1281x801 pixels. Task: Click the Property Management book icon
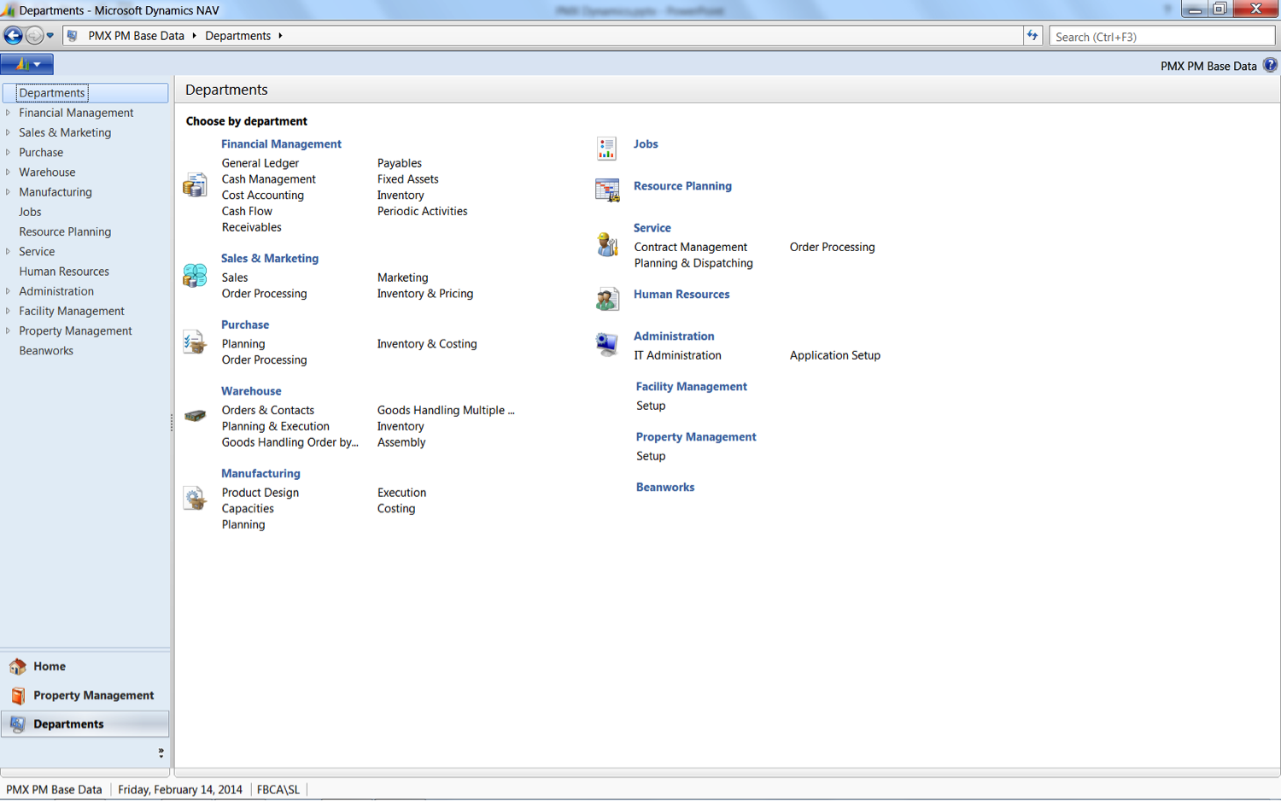(18, 695)
